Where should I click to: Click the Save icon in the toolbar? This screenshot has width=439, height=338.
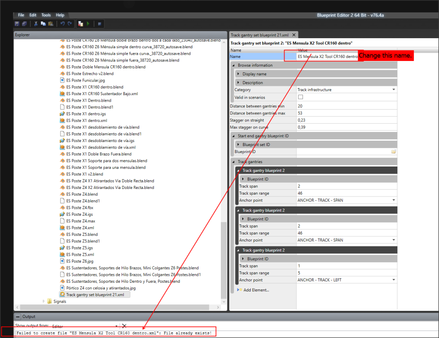pos(17,24)
